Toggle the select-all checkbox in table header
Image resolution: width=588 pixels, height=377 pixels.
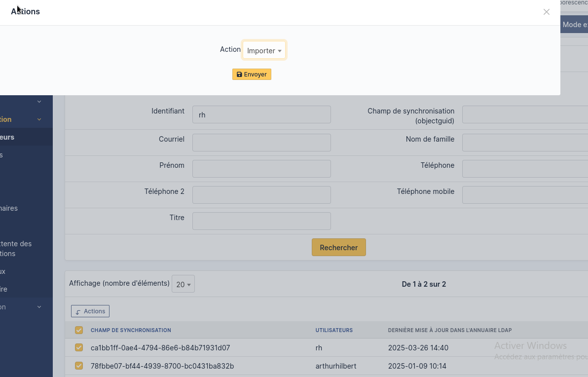click(79, 330)
